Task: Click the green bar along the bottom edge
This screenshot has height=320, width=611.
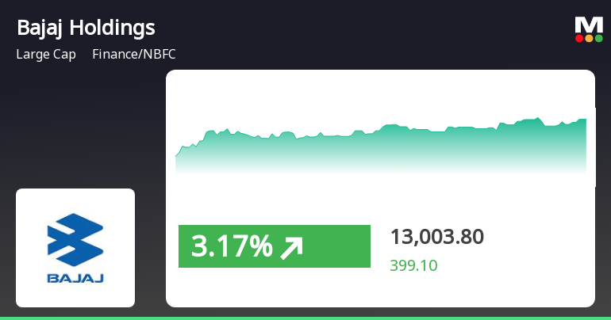Action: pyautogui.click(x=305, y=318)
